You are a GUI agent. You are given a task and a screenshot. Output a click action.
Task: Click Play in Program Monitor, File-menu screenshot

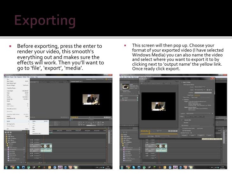point(91,122)
